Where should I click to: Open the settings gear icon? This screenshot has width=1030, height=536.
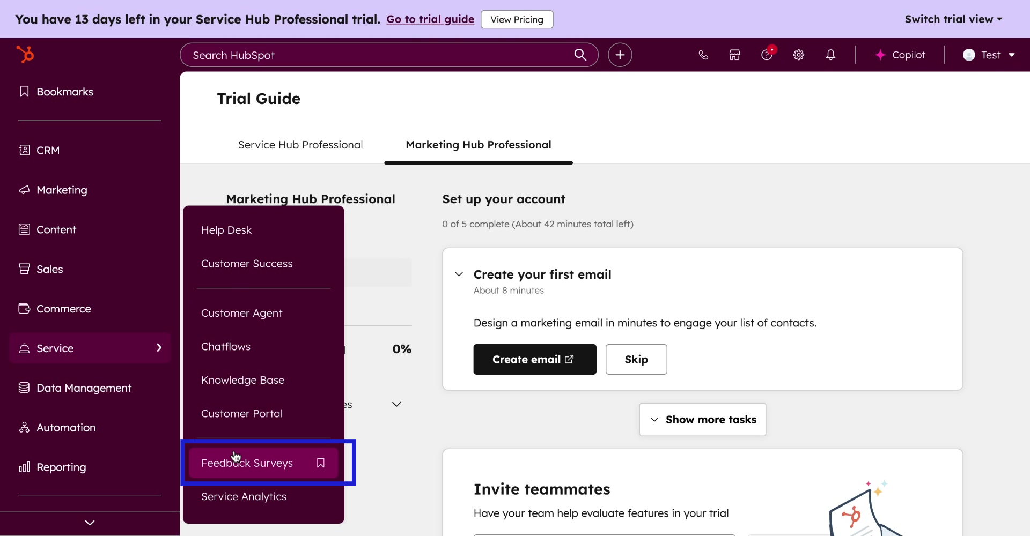pyautogui.click(x=799, y=55)
